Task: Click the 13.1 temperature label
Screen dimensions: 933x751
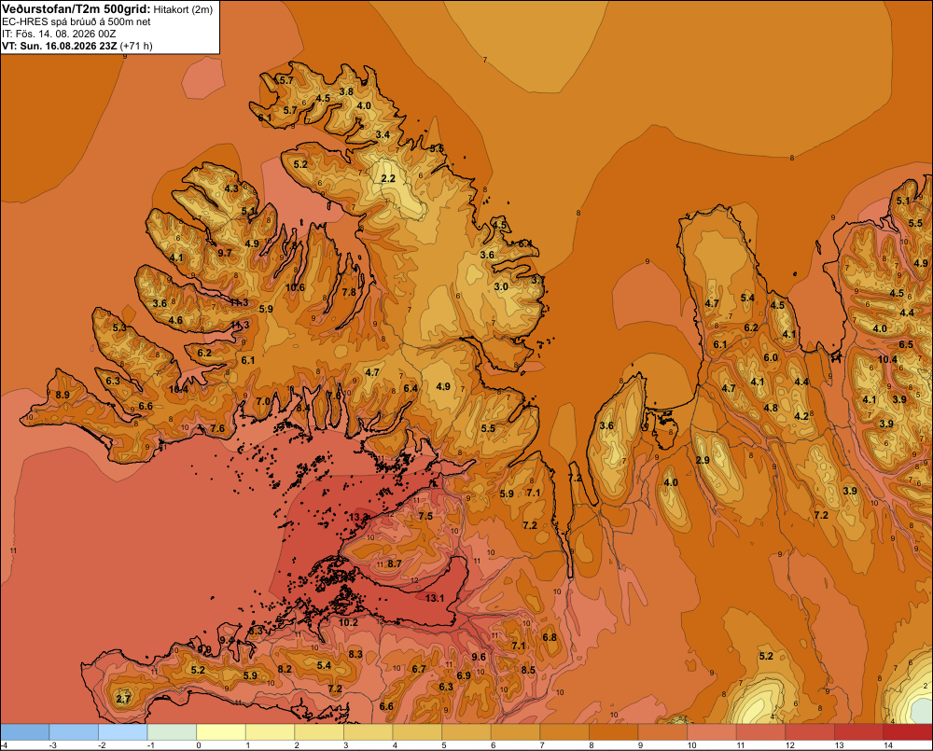Action: pyautogui.click(x=435, y=598)
